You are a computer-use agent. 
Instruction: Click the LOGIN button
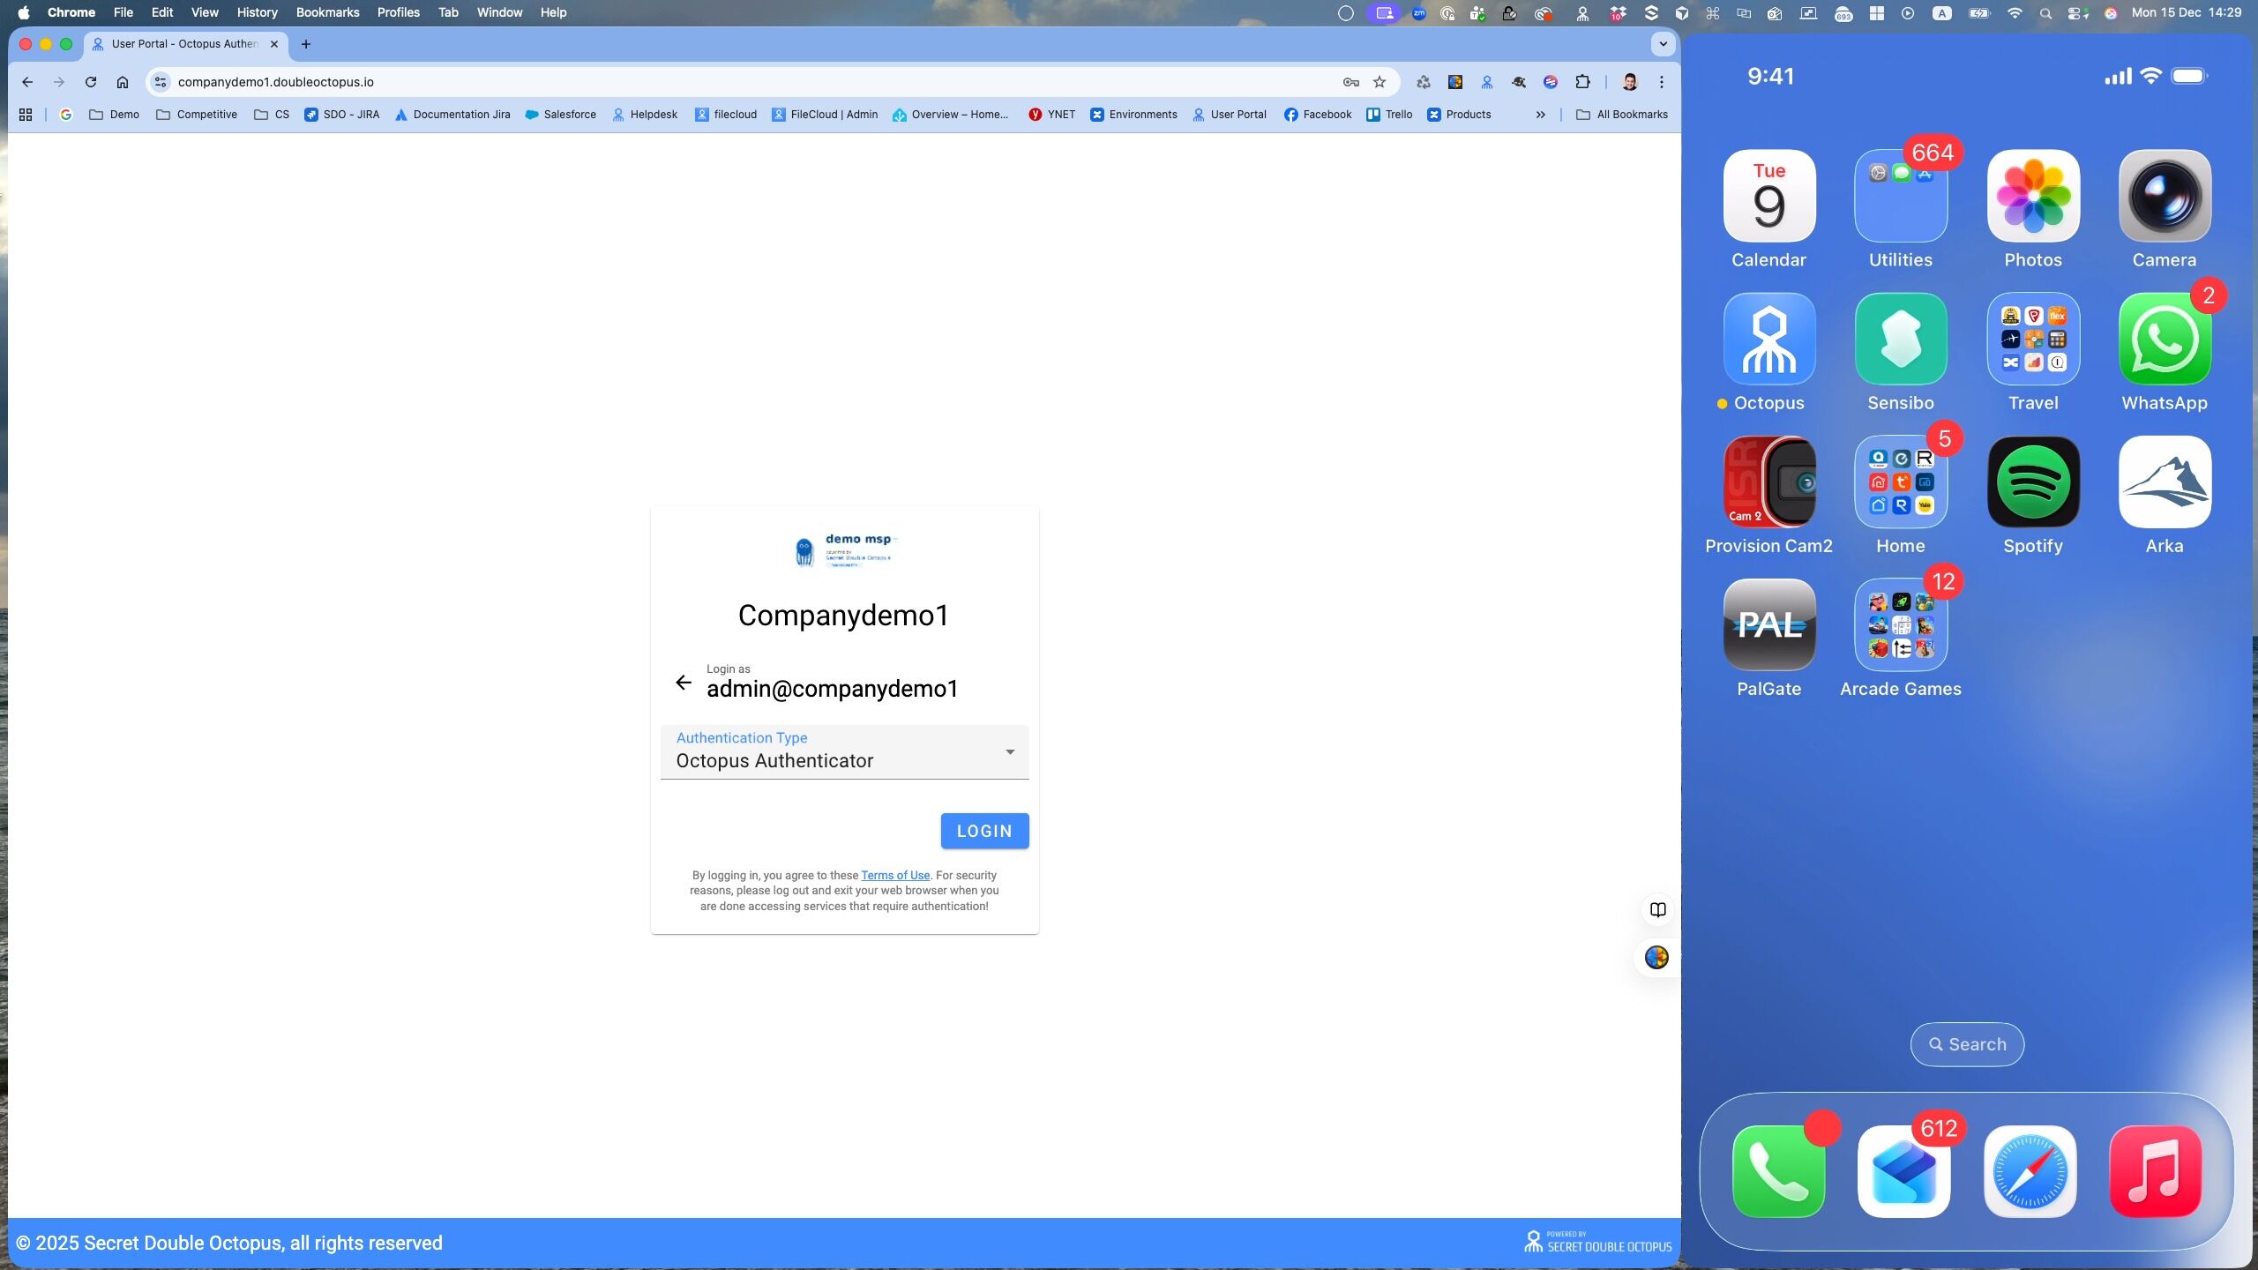click(x=983, y=831)
